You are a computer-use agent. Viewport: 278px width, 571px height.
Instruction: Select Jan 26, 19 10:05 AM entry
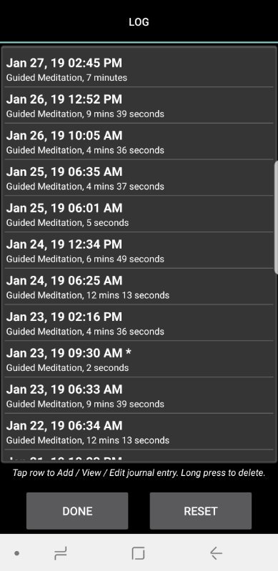point(139,141)
